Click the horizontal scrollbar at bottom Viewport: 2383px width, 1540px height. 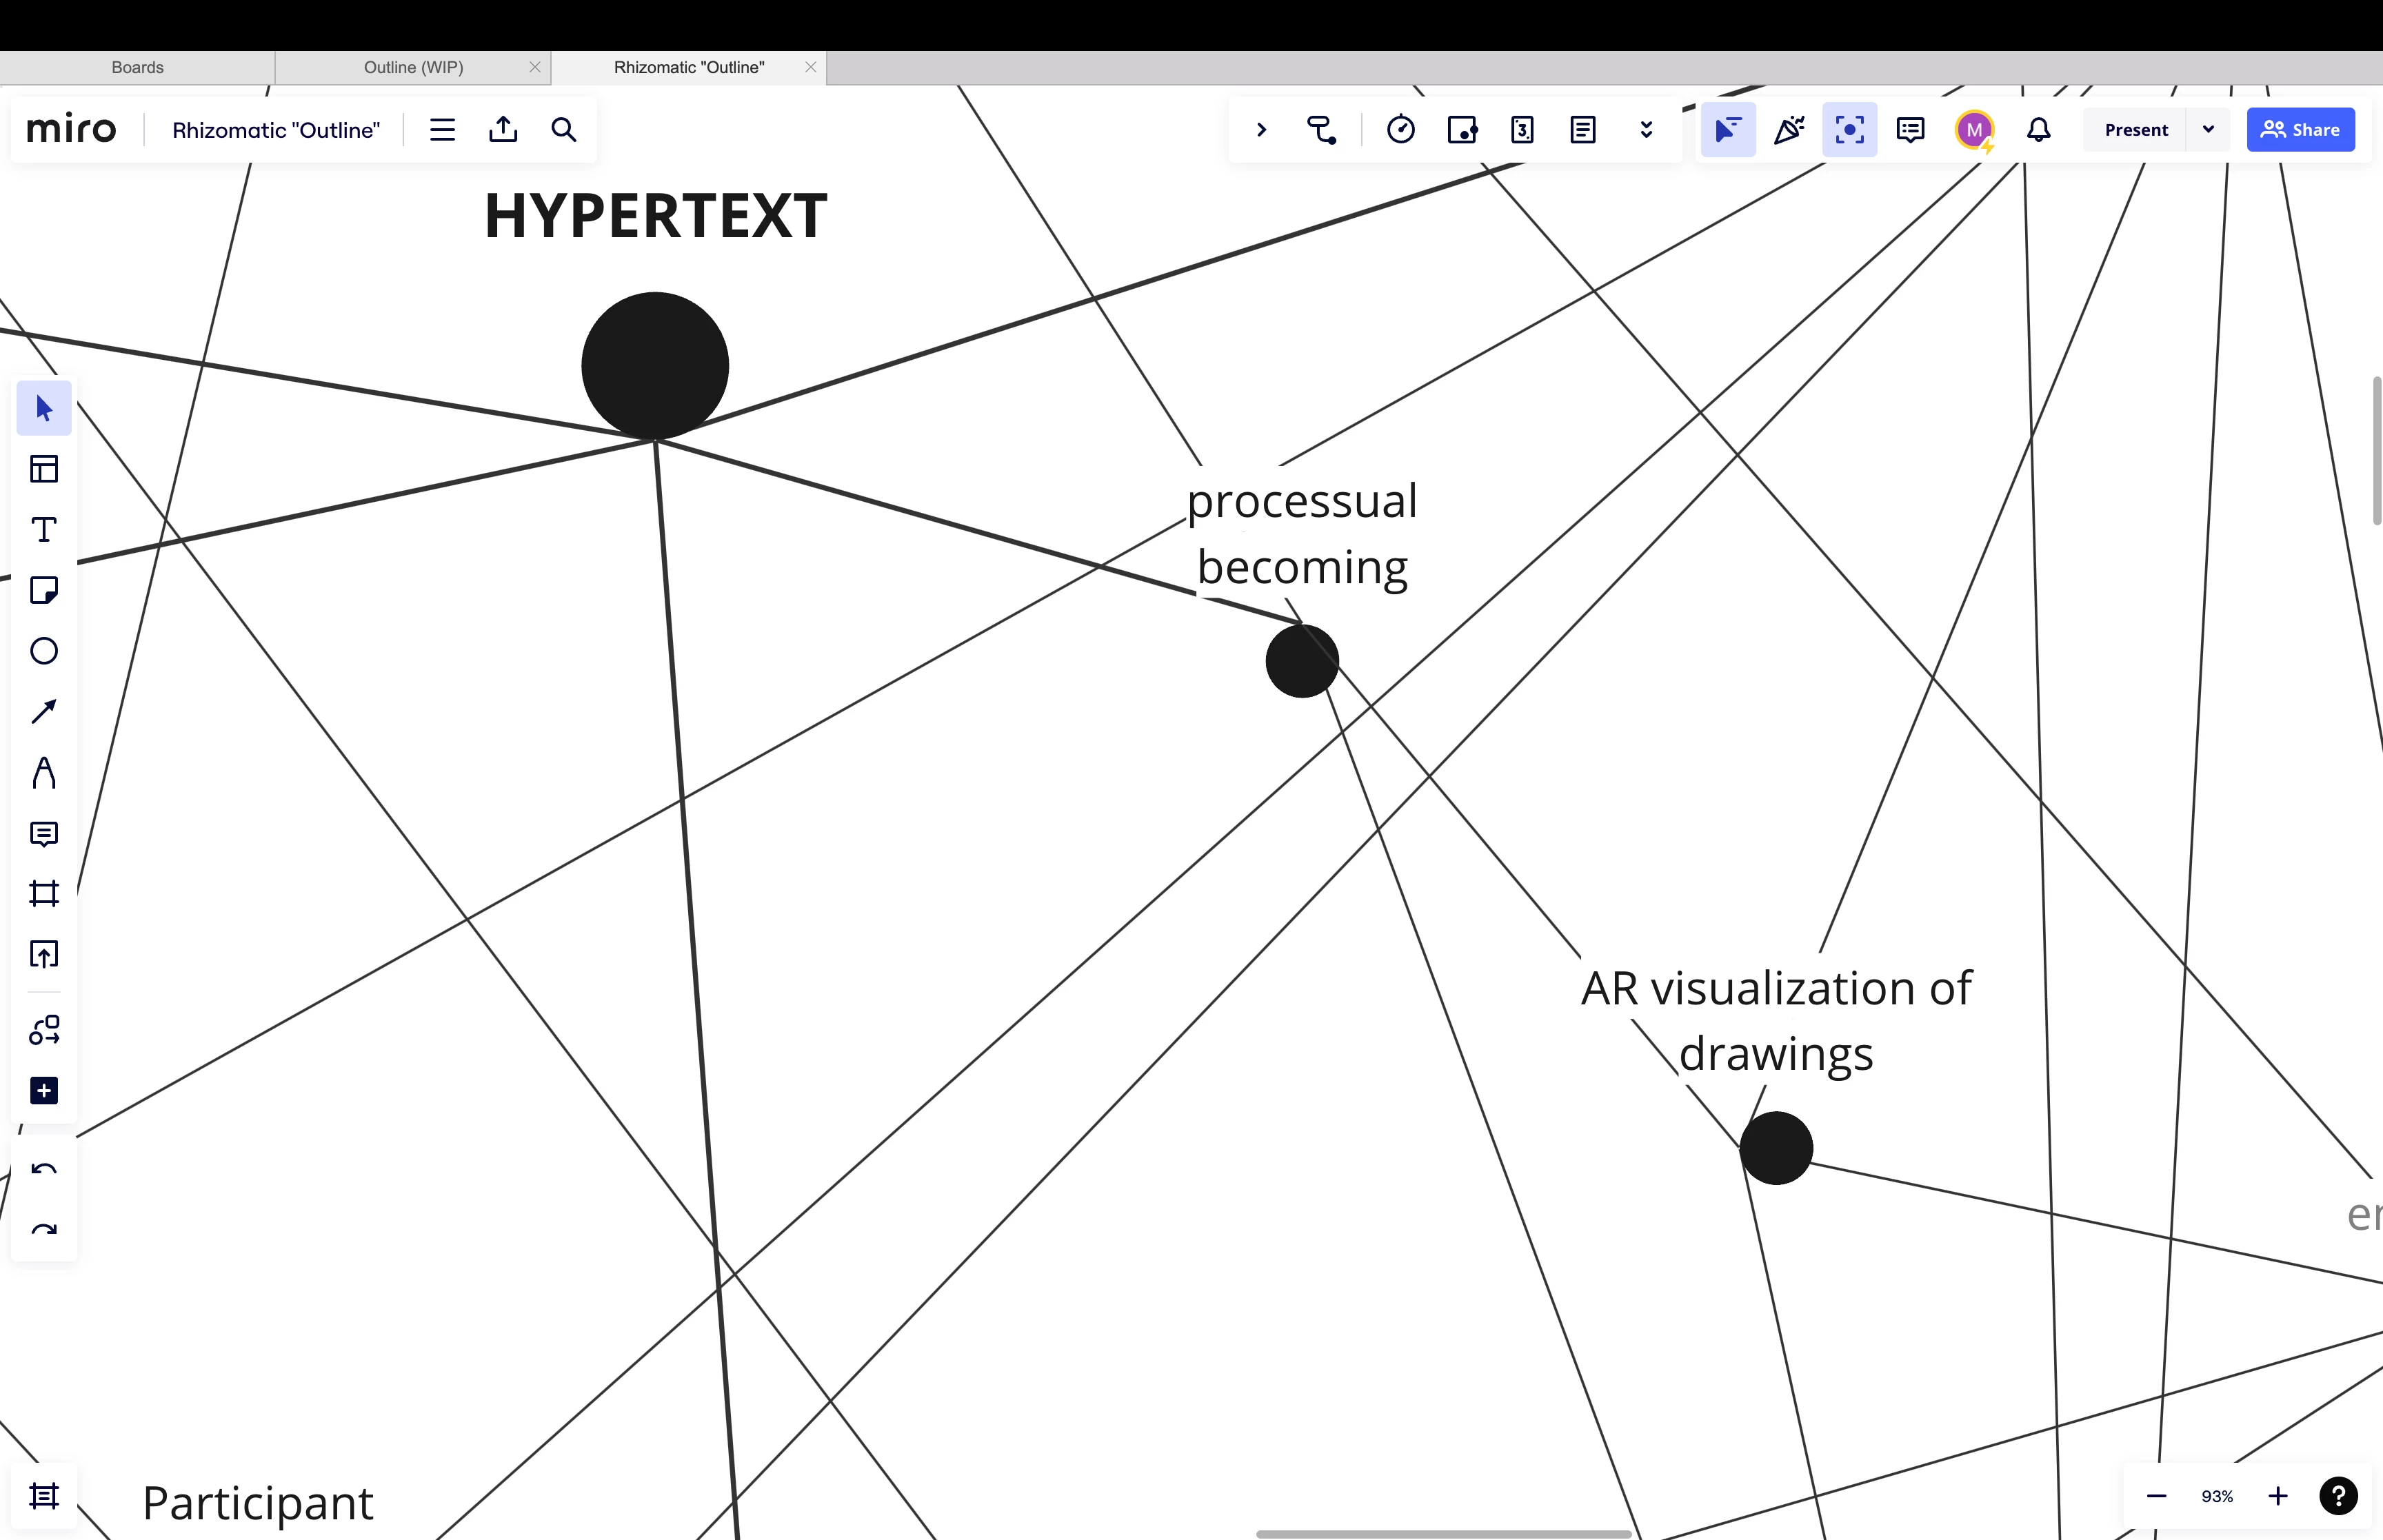[1443, 1534]
